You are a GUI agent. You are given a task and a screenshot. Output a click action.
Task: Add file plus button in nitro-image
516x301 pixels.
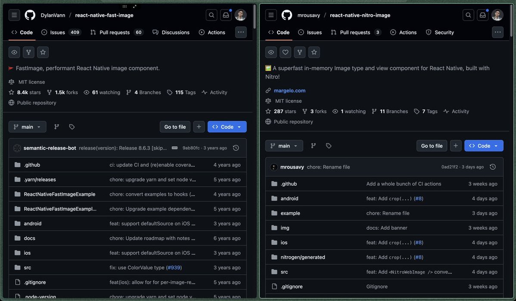pyautogui.click(x=455, y=146)
